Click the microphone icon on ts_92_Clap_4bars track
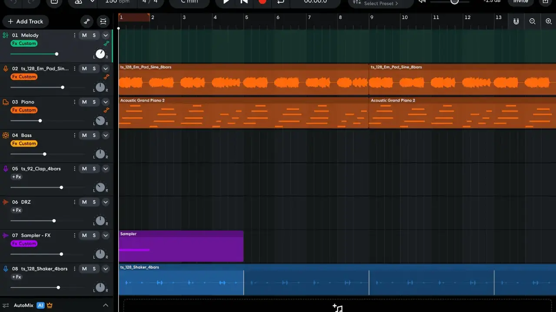556x312 pixels. pos(6,169)
